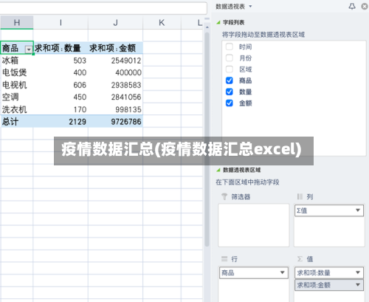Viewport: 369px width, 302px height.
Task: Open the Σ值 dropdown in column area
Action: click(x=358, y=210)
